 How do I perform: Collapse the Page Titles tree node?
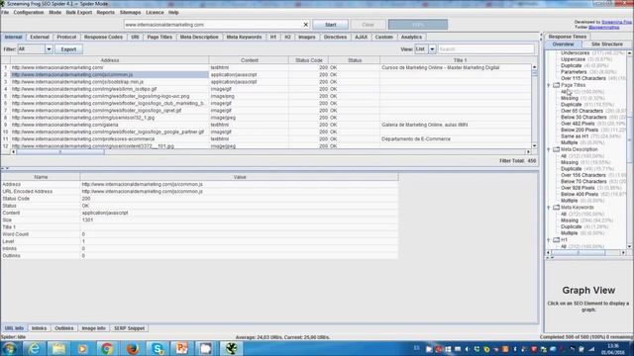point(549,85)
